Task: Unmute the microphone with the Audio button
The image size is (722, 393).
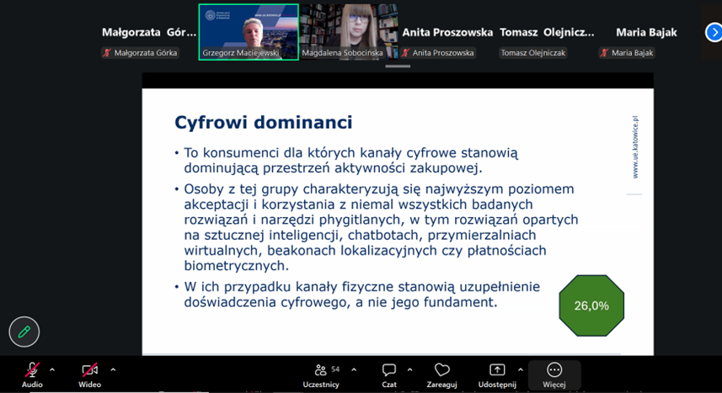Action: [x=32, y=372]
